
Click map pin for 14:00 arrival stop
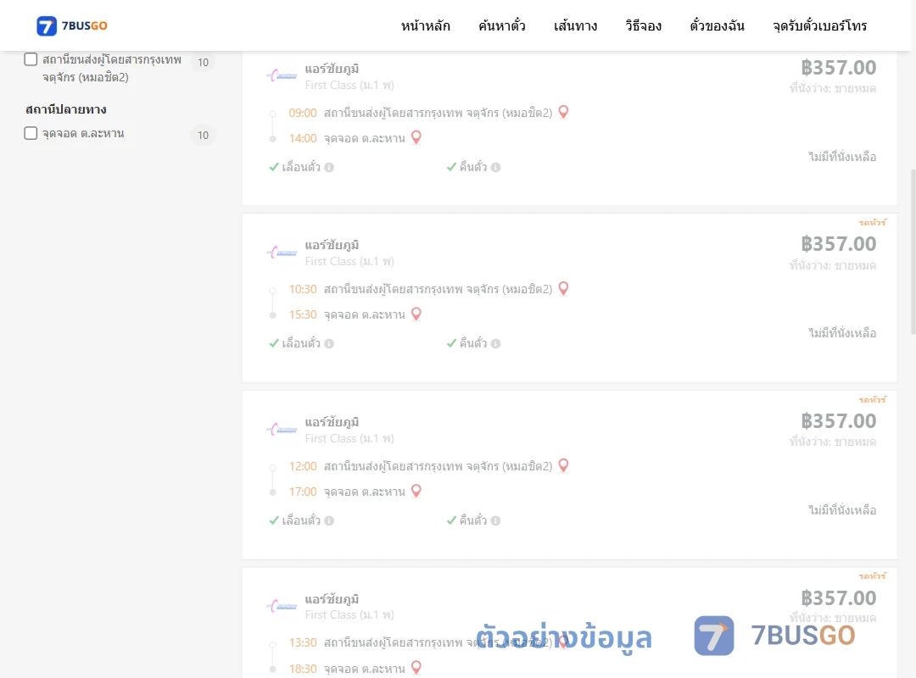tap(416, 137)
